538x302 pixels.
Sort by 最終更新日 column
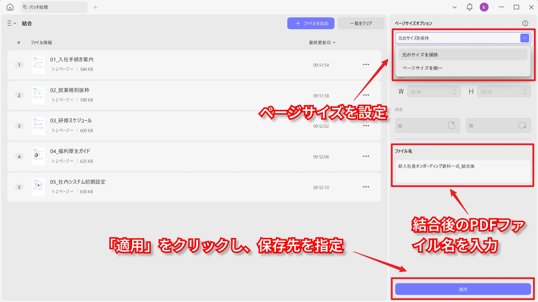pos(322,42)
